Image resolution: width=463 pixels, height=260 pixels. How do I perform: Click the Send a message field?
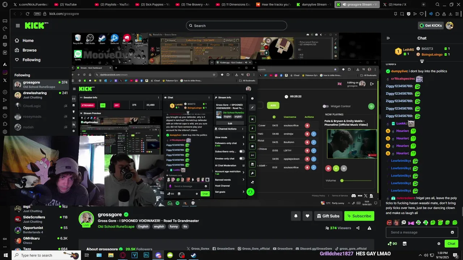click(x=422, y=232)
